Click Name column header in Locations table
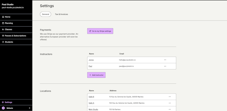The height and width of the screenshot is (111, 227). tap(91, 91)
